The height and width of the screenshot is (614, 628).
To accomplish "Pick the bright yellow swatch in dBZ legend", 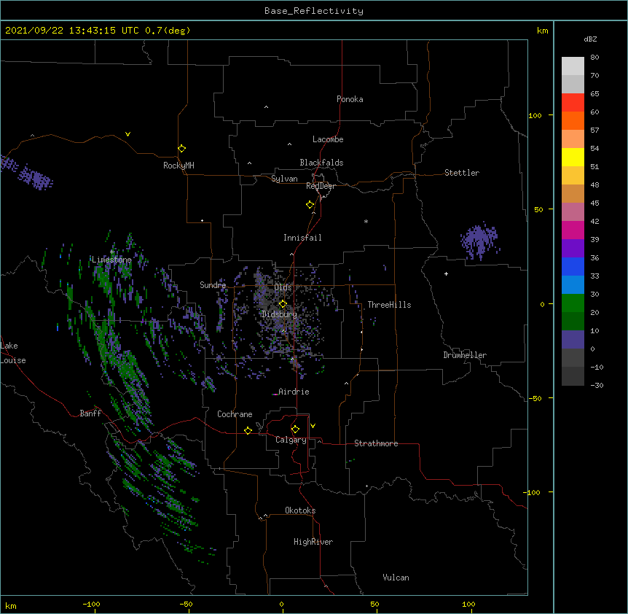I will pyautogui.click(x=573, y=157).
